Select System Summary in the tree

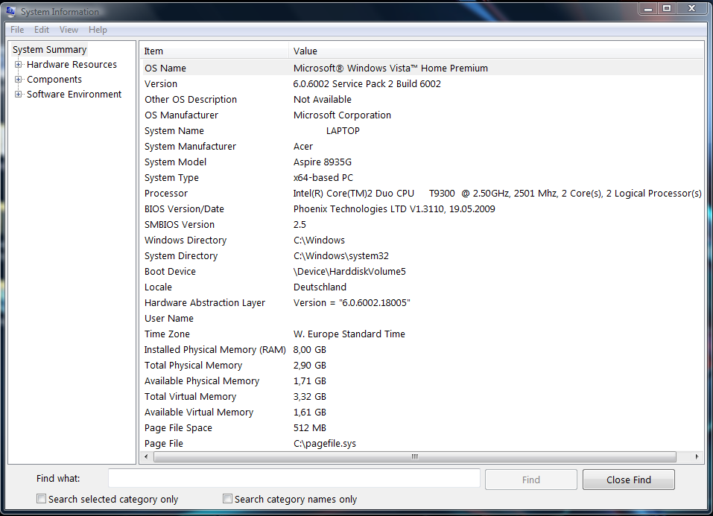click(x=49, y=50)
